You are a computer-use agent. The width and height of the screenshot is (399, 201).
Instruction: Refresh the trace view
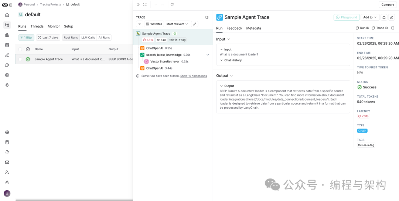(x=172, y=4)
